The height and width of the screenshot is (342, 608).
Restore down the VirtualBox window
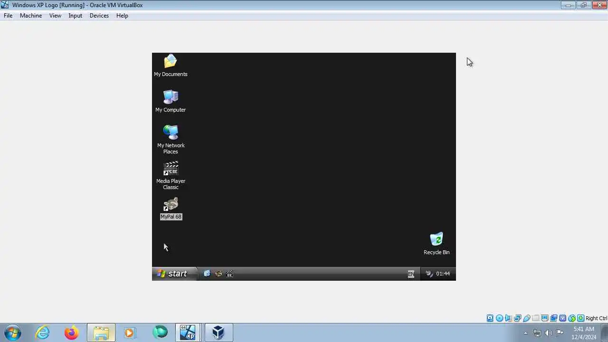(583, 5)
